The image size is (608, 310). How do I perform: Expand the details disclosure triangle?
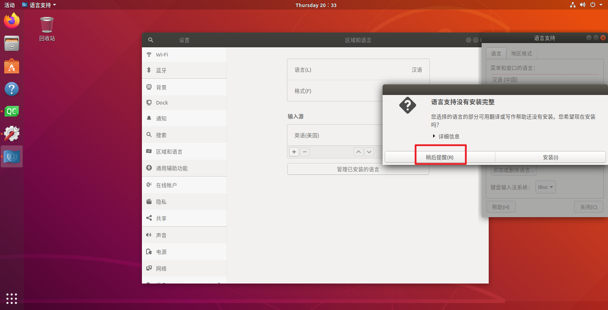[x=434, y=136]
